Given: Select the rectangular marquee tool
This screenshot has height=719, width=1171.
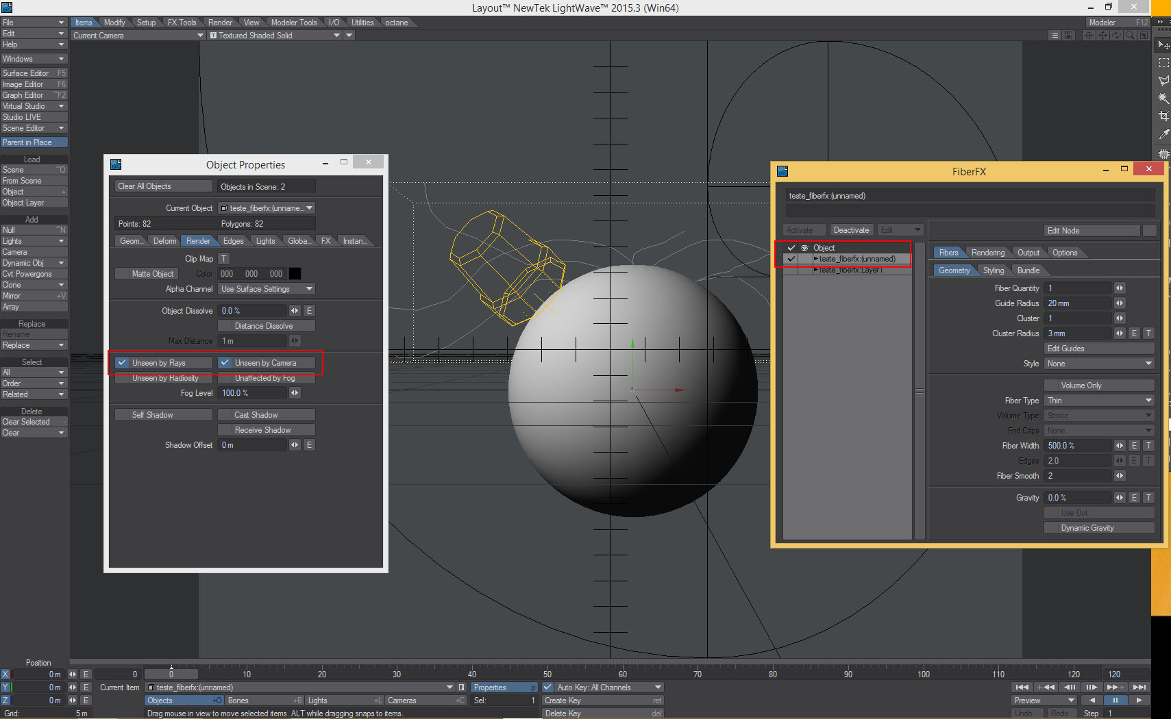Looking at the screenshot, I should pyautogui.click(x=1163, y=63).
